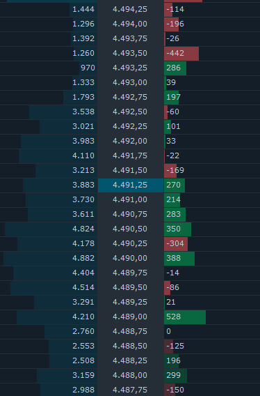260x396 pixels.
Task: Pick price row 4.490,50
Action: point(130,229)
